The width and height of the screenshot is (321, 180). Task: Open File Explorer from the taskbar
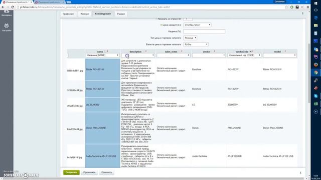point(315,25)
